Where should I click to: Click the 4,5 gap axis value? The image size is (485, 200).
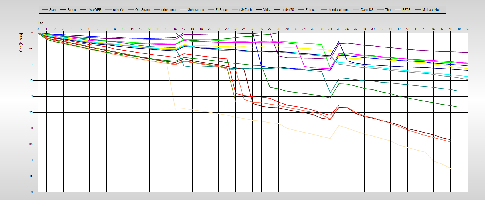(x=31, y=176)
